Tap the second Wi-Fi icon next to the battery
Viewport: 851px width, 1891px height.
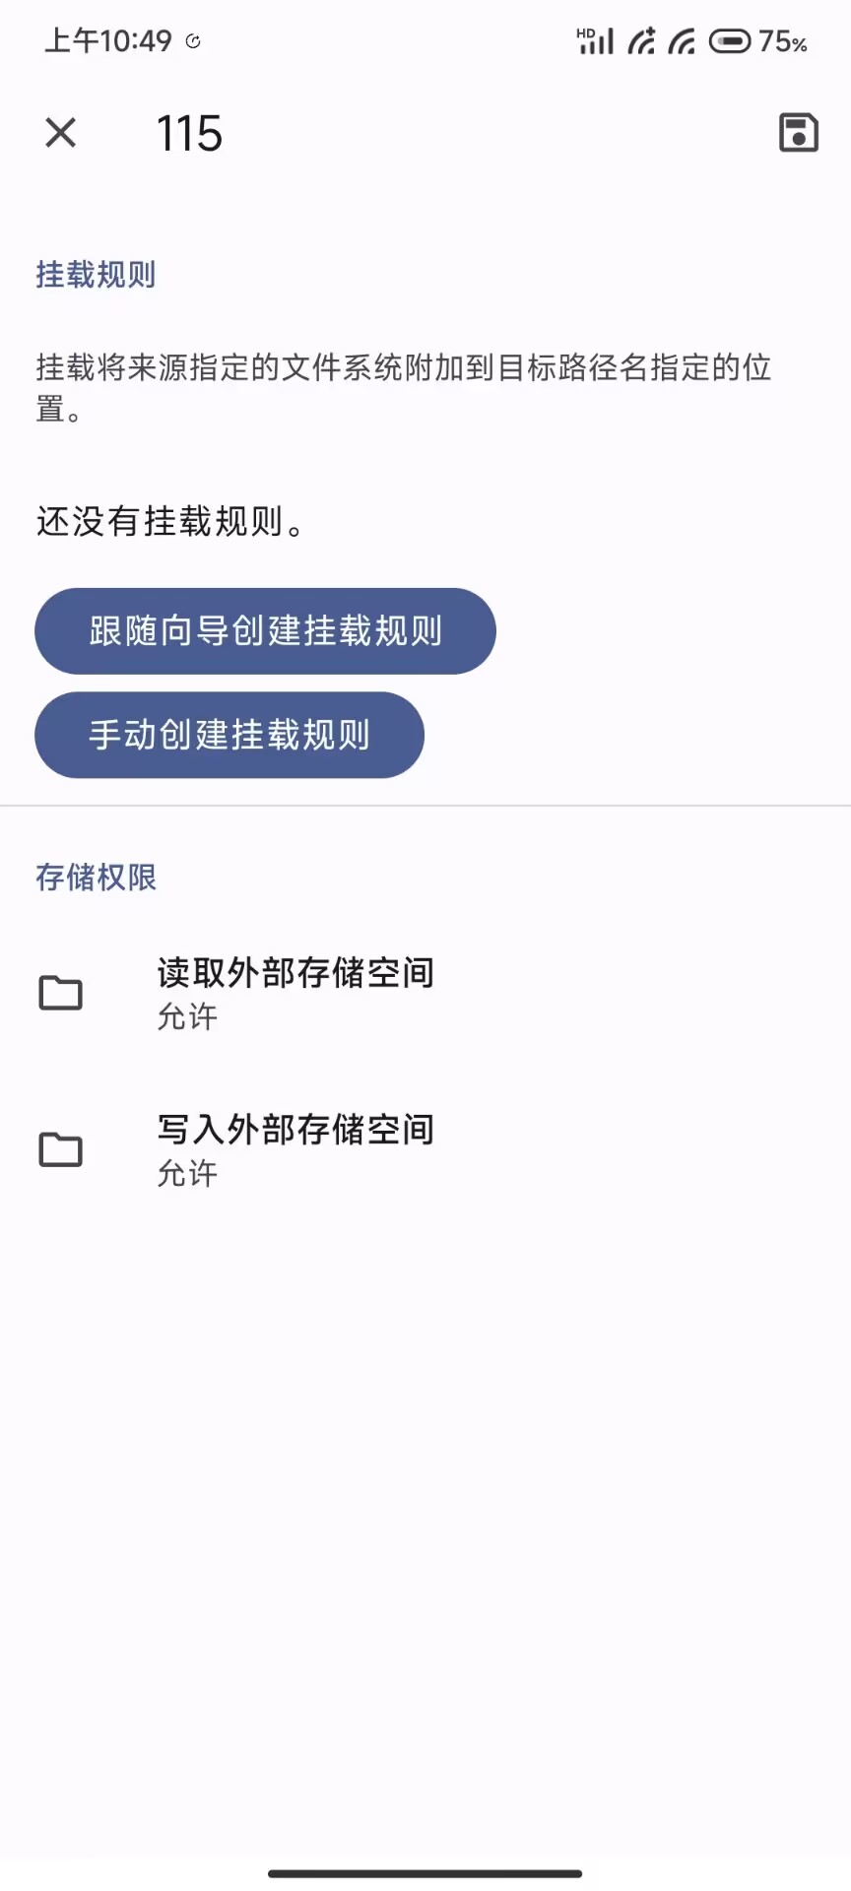click(x=682, y=41)
